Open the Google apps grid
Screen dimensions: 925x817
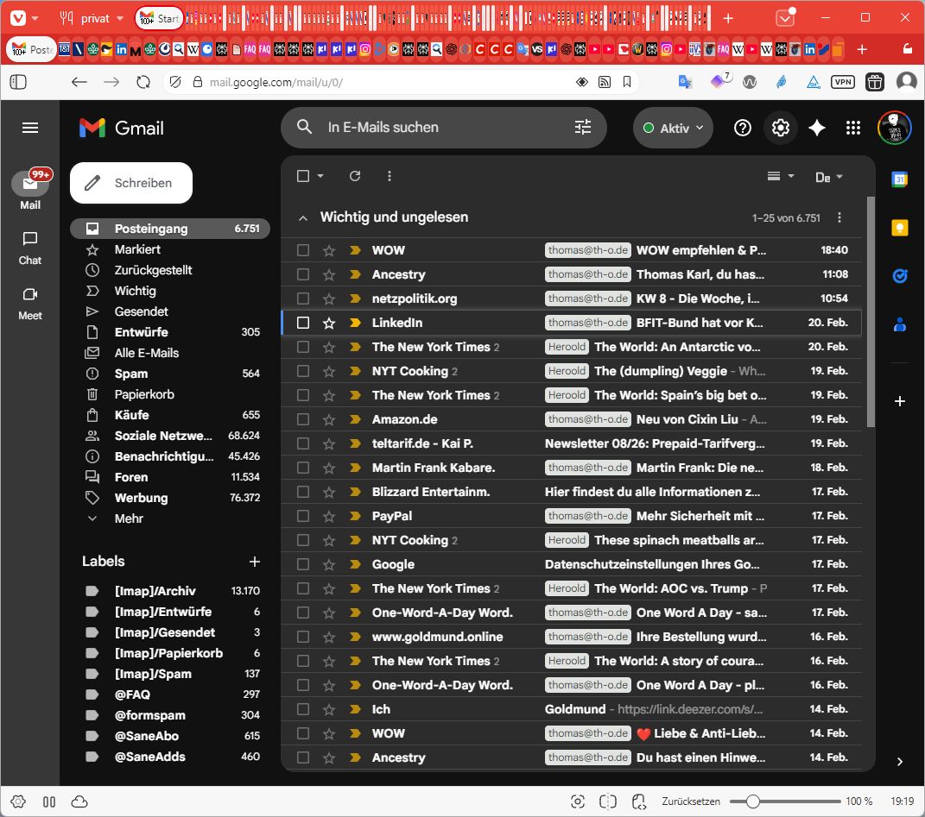pos(853,128)
